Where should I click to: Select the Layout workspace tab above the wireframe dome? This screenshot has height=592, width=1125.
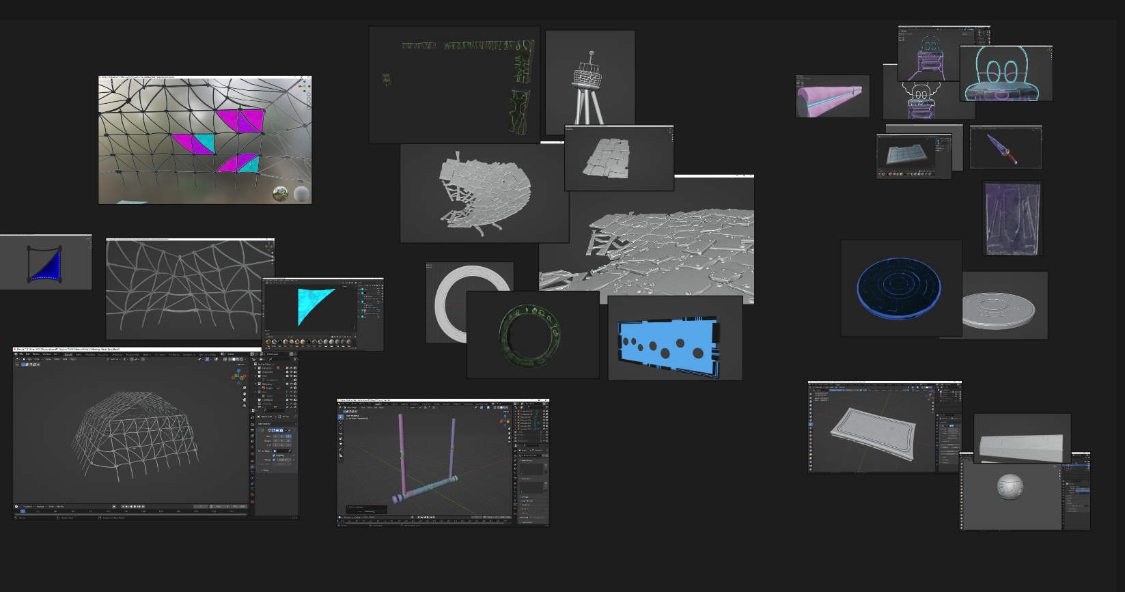pos(68,354)
